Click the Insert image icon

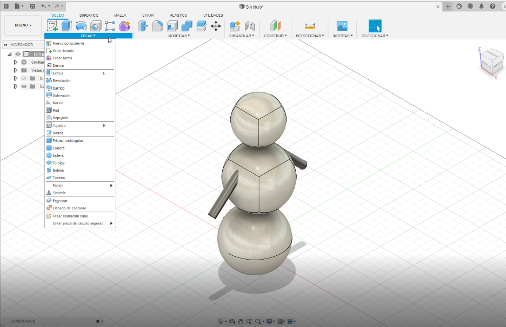coord(342,26)
